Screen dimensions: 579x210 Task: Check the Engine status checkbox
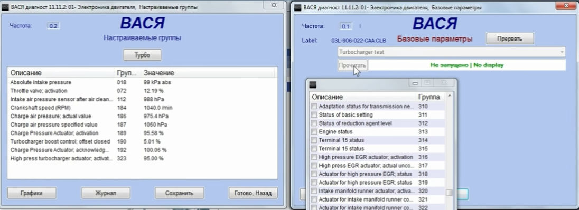click(x=314, y=132)
